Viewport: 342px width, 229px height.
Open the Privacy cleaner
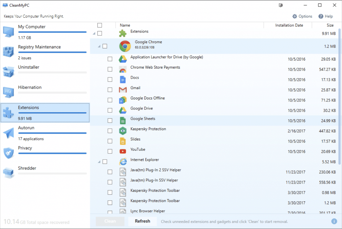(x=25, y=148)
